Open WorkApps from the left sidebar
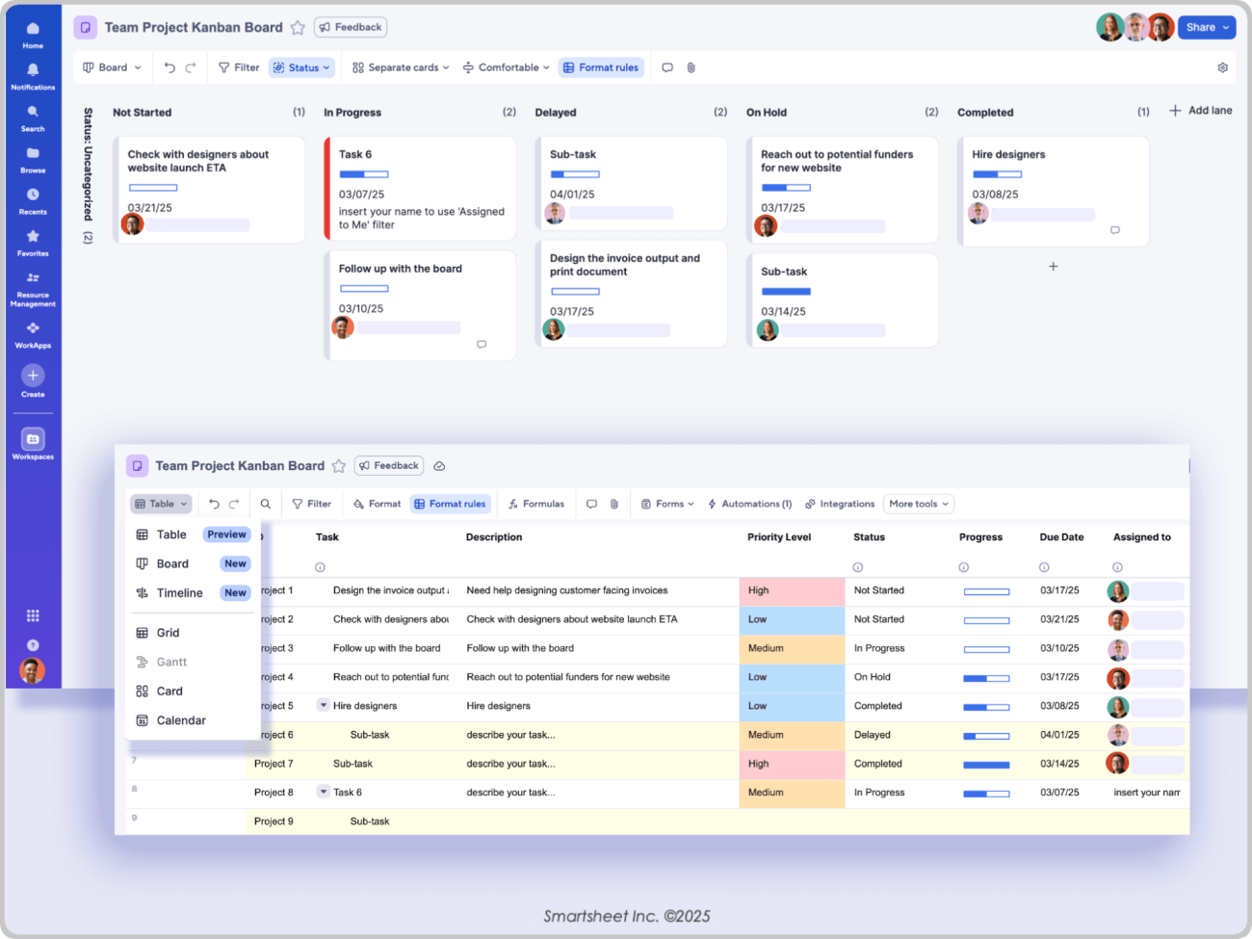This screenshot has height=939, width=1252. click(33, 333)
